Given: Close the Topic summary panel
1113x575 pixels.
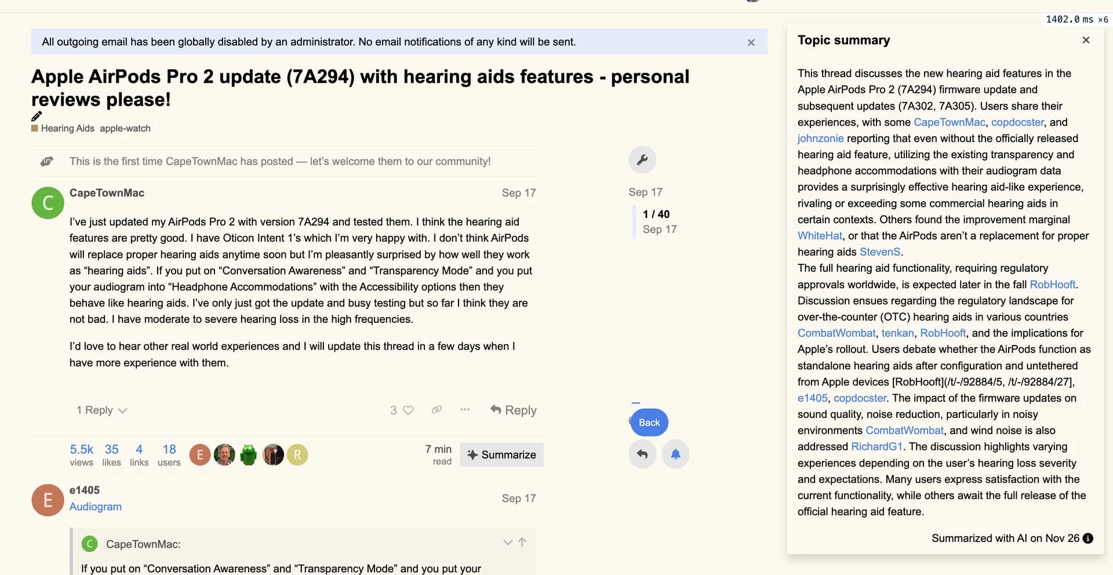Looking at the screenshot, I should point(1086,40).
